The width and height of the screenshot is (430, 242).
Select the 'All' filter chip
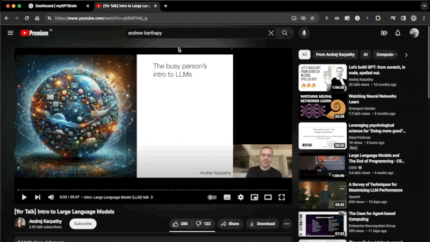(304, 55)
